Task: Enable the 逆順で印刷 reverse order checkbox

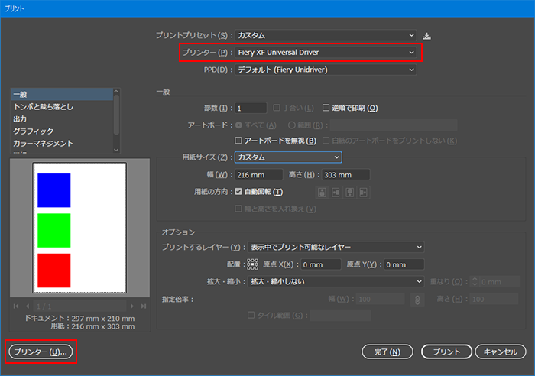Action: point(326,108)
